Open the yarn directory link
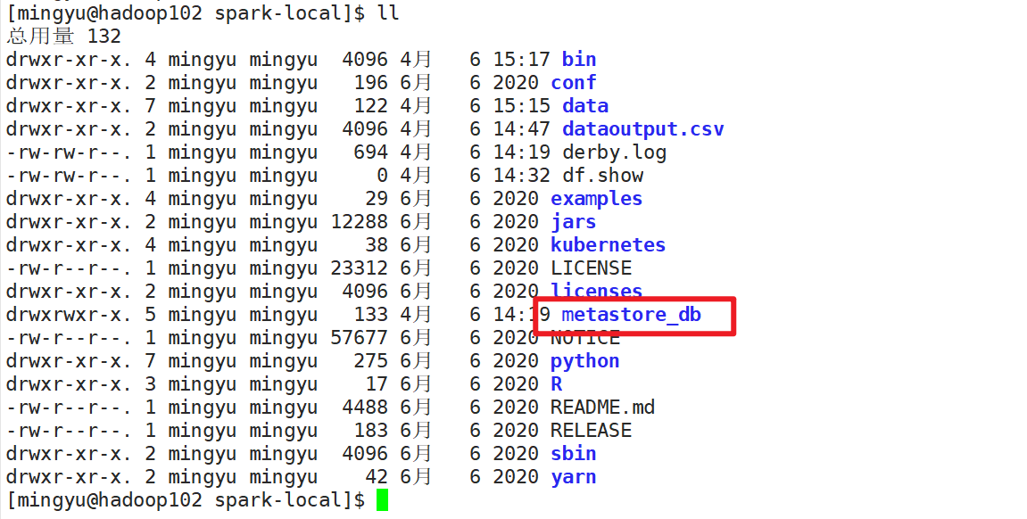The width and height of the screenshot is (1027, 519). point(573,476)
